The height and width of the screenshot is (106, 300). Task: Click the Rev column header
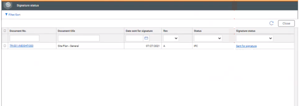(165, 31)
